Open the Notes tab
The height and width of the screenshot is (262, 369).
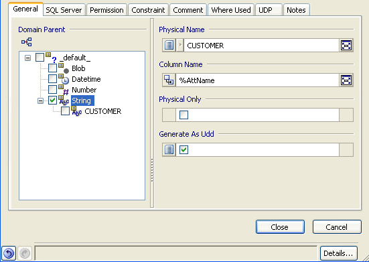(296, 10)
